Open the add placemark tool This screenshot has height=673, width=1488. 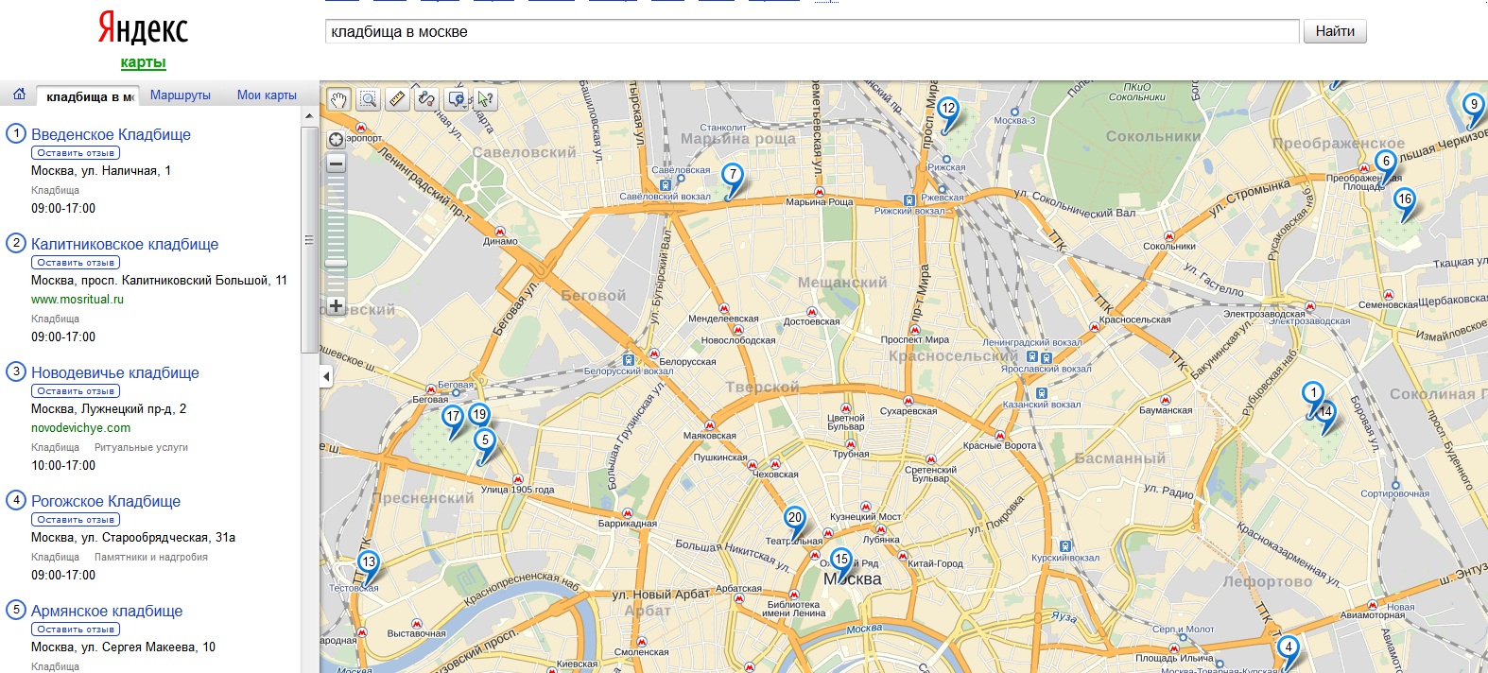457,99
